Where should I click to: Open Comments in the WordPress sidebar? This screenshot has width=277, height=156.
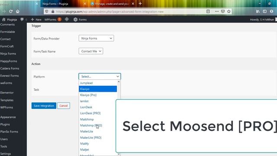point(7,25)
